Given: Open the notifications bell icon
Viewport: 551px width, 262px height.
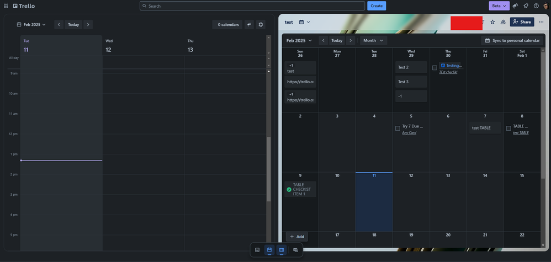Looking at the screenshot, I should click(x=526, y=6).
